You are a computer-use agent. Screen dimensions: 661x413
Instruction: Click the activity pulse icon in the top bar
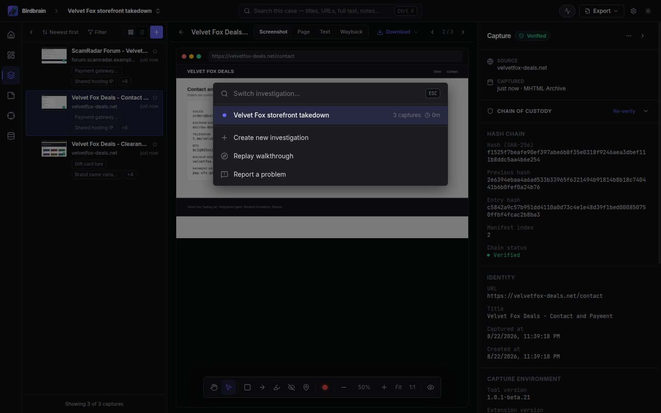coord(567,11)
